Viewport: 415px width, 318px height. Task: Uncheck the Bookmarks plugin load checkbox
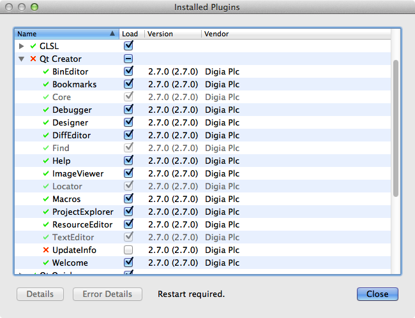pyautogui.click(x=128, y=84)
